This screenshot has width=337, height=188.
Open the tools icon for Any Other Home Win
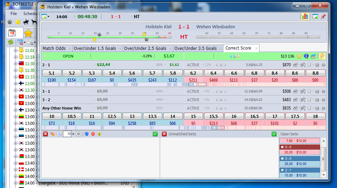303,108
